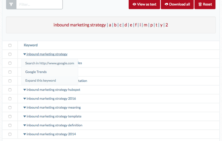Viewport: 222px width, 141px height.
Task: Check the 'strategy 2016' row checkbox
Action: (x=10, y=99)
